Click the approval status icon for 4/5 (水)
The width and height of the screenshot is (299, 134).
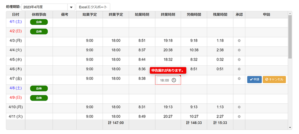(239, 60)
